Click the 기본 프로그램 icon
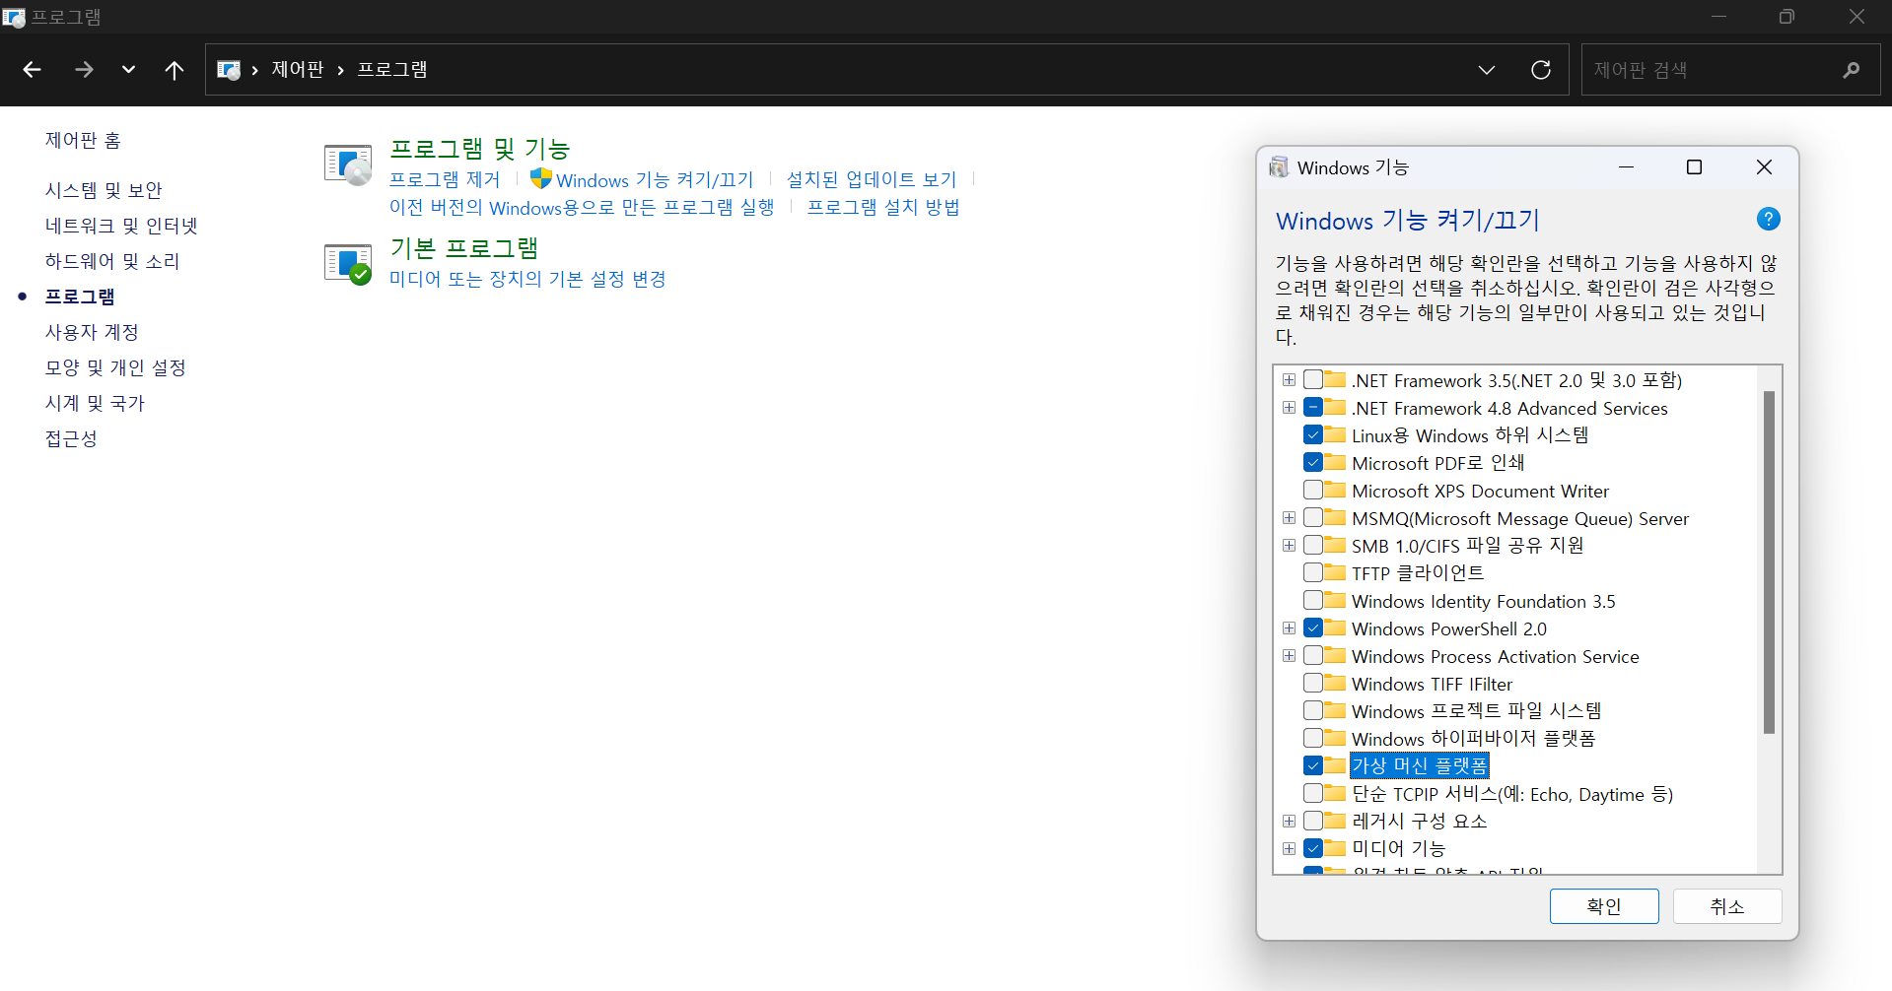Screen dimensions: 1892x991 pos(348,264)
